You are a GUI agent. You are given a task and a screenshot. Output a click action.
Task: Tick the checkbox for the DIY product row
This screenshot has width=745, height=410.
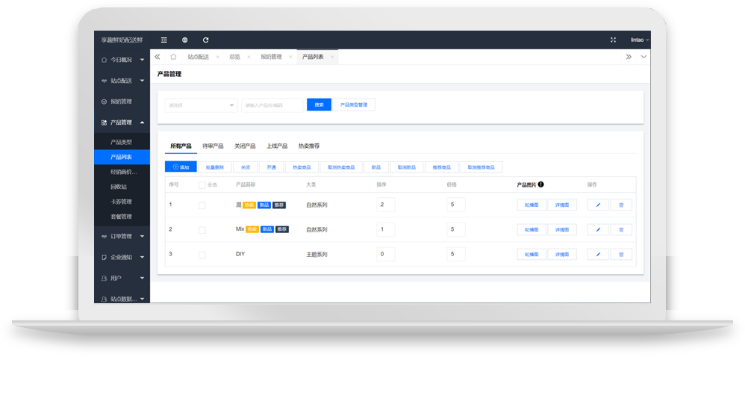coord(202,255)
